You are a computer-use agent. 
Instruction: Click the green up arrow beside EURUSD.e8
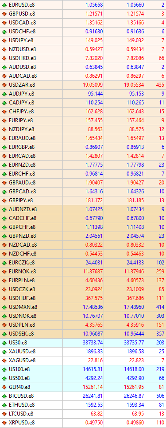4,5
